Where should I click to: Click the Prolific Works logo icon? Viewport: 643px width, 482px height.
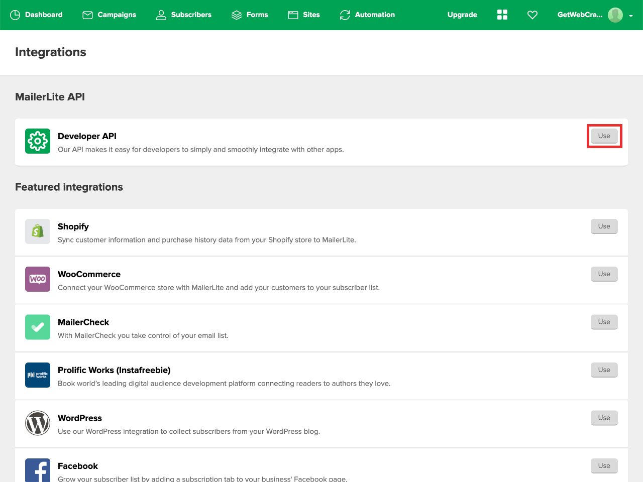(38, 375)
